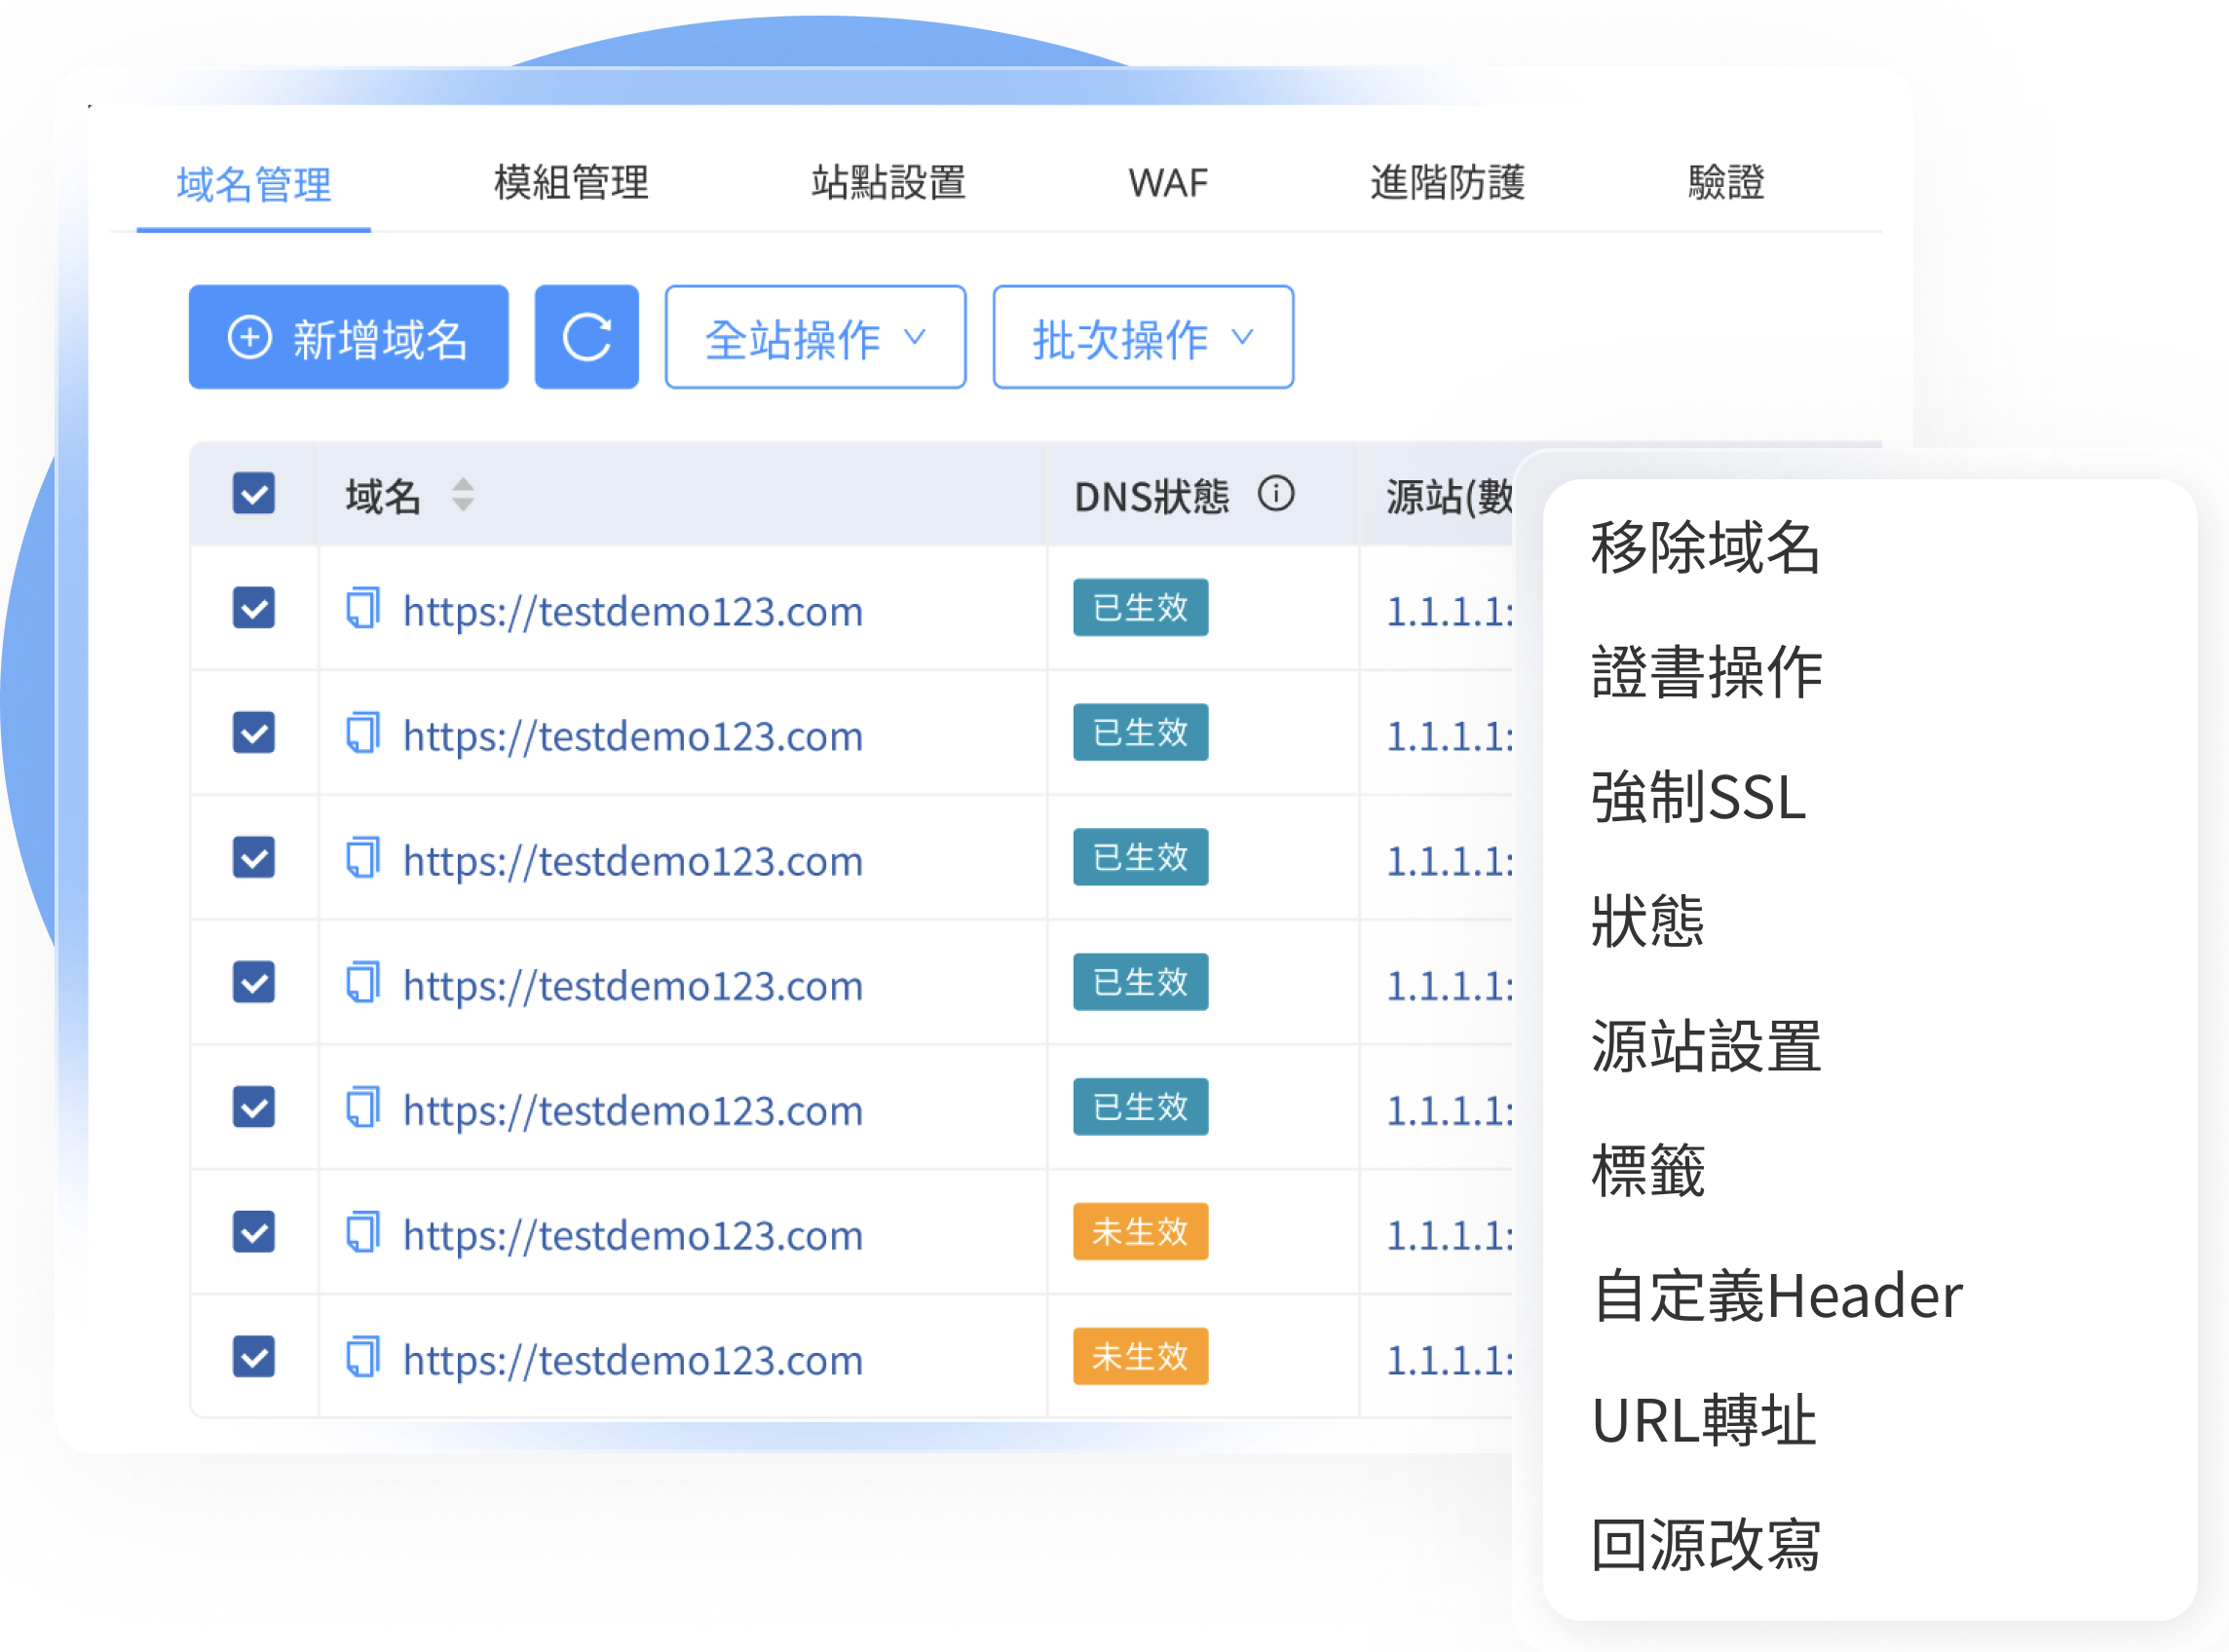
Task: Select 自定義Header menu entry
Action: 1777,1296
